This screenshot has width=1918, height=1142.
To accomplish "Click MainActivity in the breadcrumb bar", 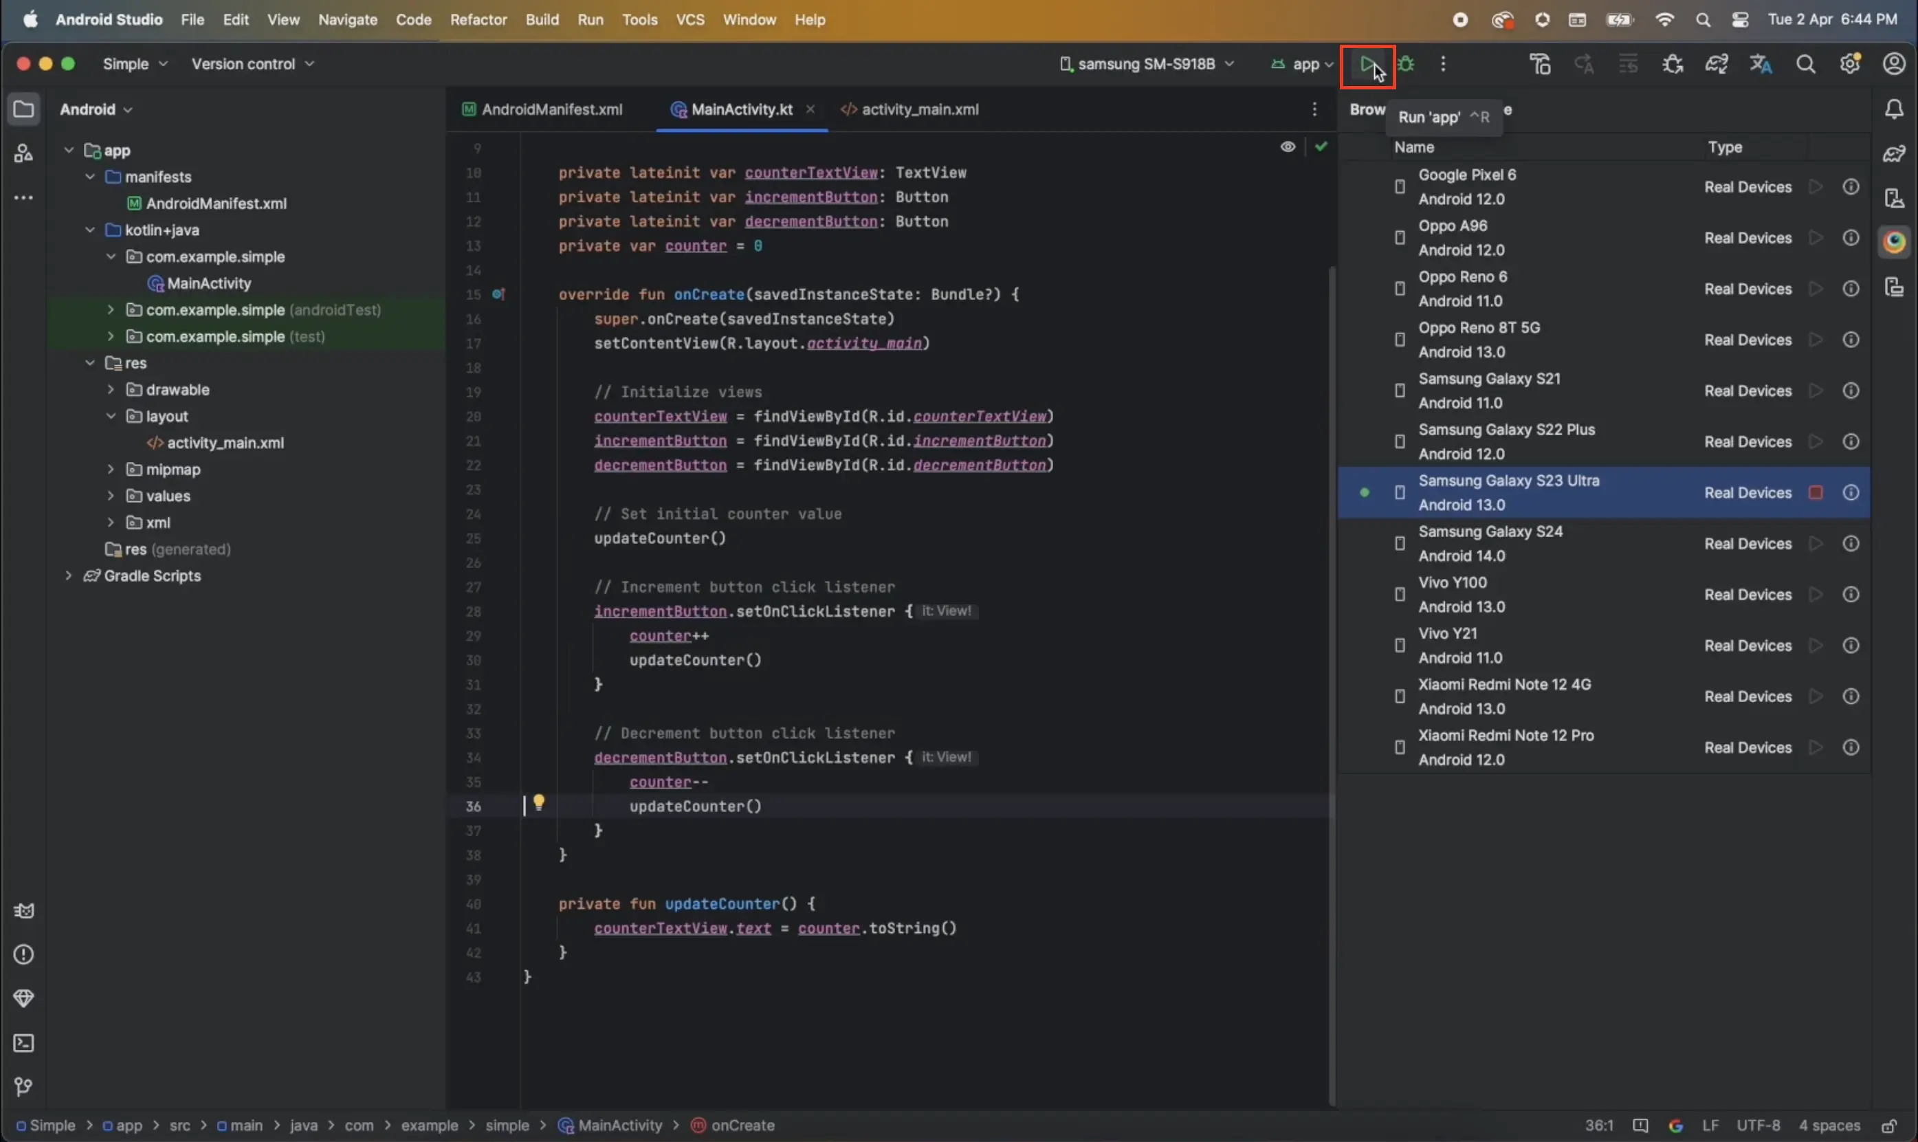I will point(619,1125).
